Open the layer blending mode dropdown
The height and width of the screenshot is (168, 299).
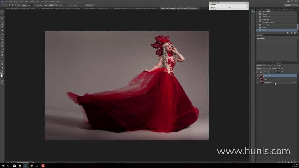[263, 69]
